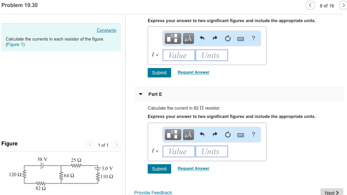Go to next figure arrow

click(117, 145)
